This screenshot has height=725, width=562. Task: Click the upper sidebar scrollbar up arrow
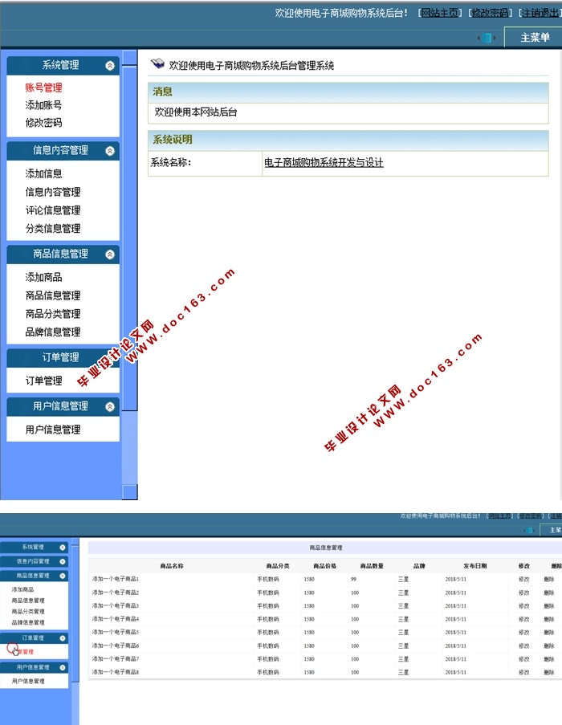(130, 57)
